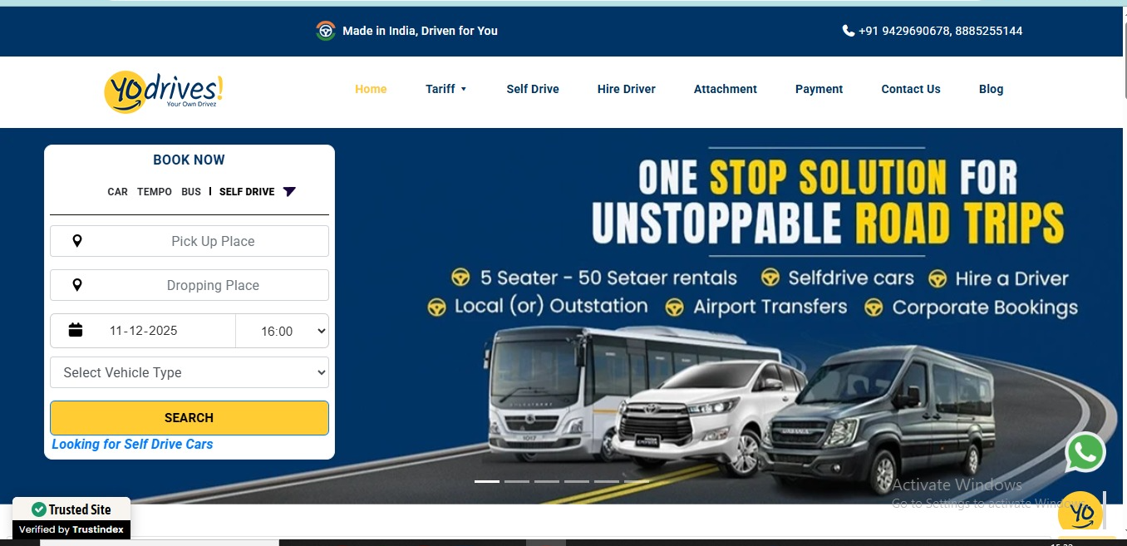Open the calendar icon for date
The width and height of the screenshot is (1127, 546).
click(x=76, y=330)
